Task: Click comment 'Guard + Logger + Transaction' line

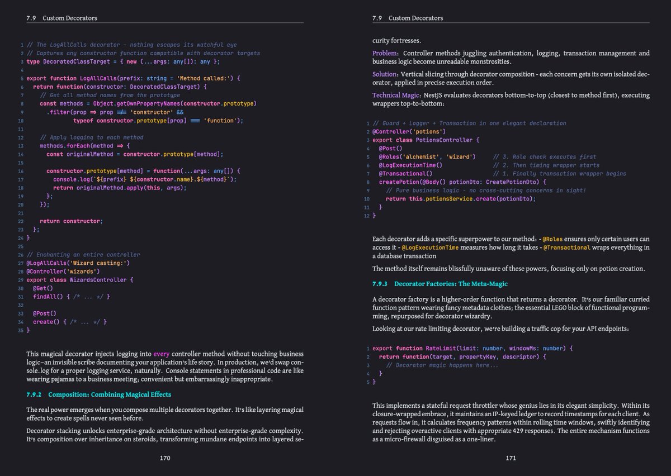Action: pos(469,123)
